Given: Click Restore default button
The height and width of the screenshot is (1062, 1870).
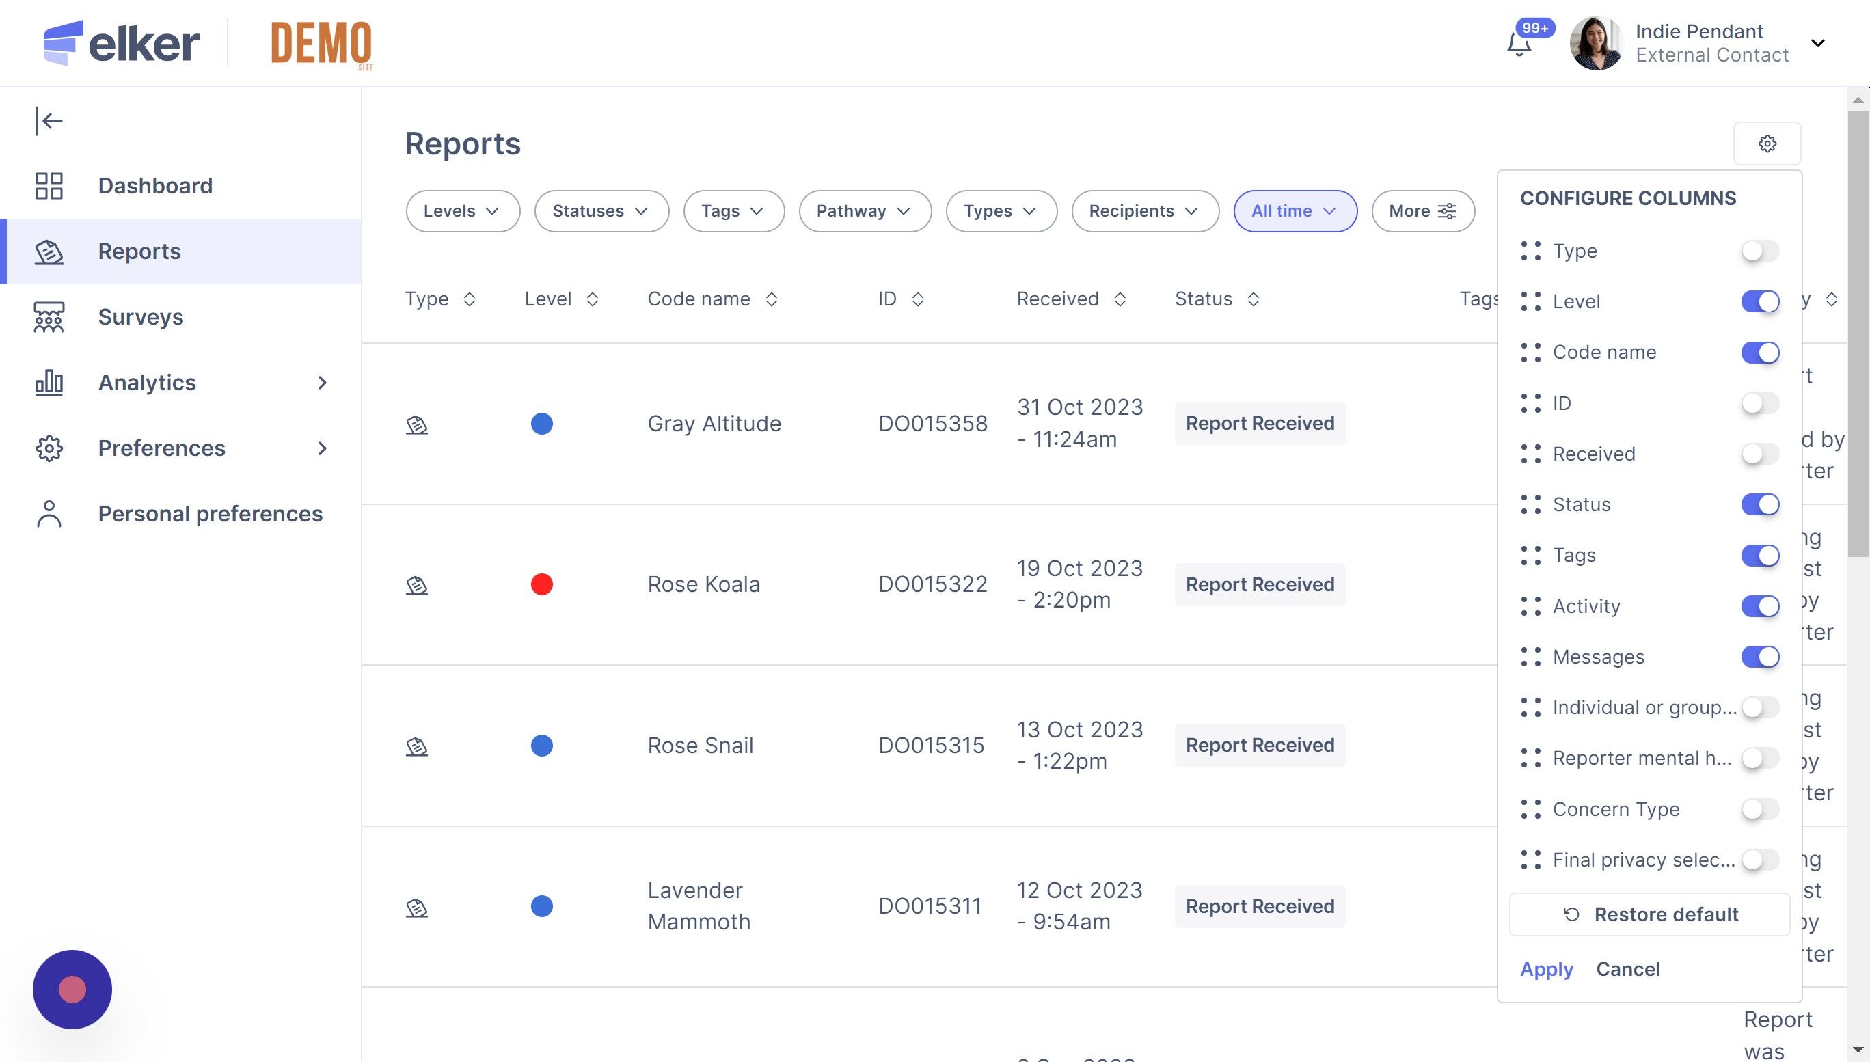Looking at the screenshot, I should 1649,914.
